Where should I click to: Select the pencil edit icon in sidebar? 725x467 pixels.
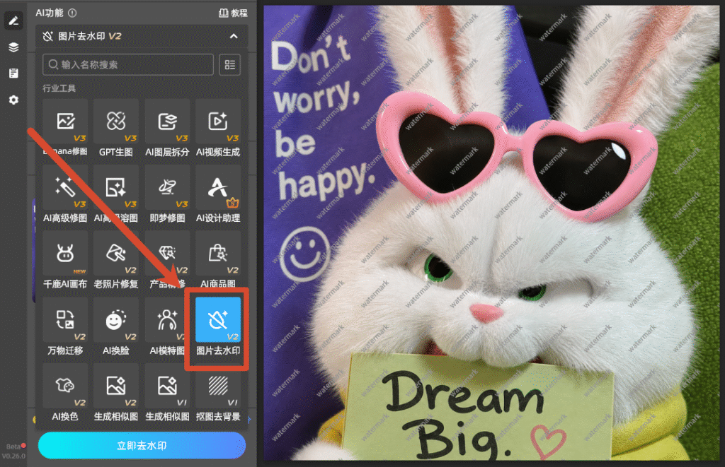(13, 20)
